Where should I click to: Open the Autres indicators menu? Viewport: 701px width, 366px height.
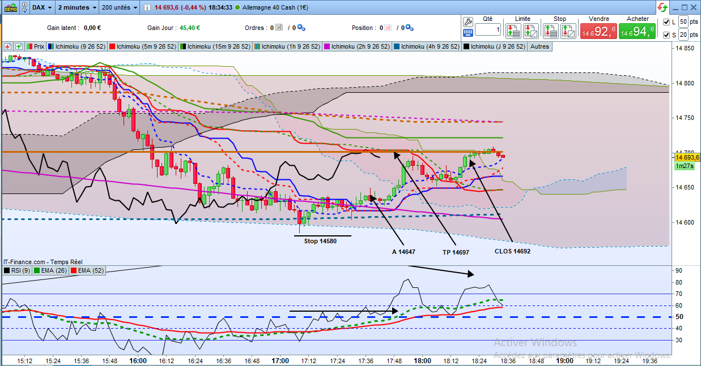pos(539,46)
